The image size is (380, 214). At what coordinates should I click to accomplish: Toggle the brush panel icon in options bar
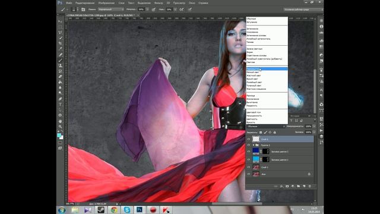[x=83, y=10]
